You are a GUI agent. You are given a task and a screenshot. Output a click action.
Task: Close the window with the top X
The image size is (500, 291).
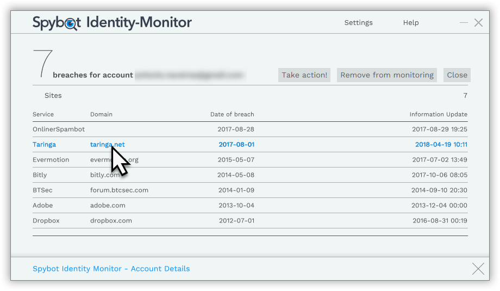tap(478, 23)
